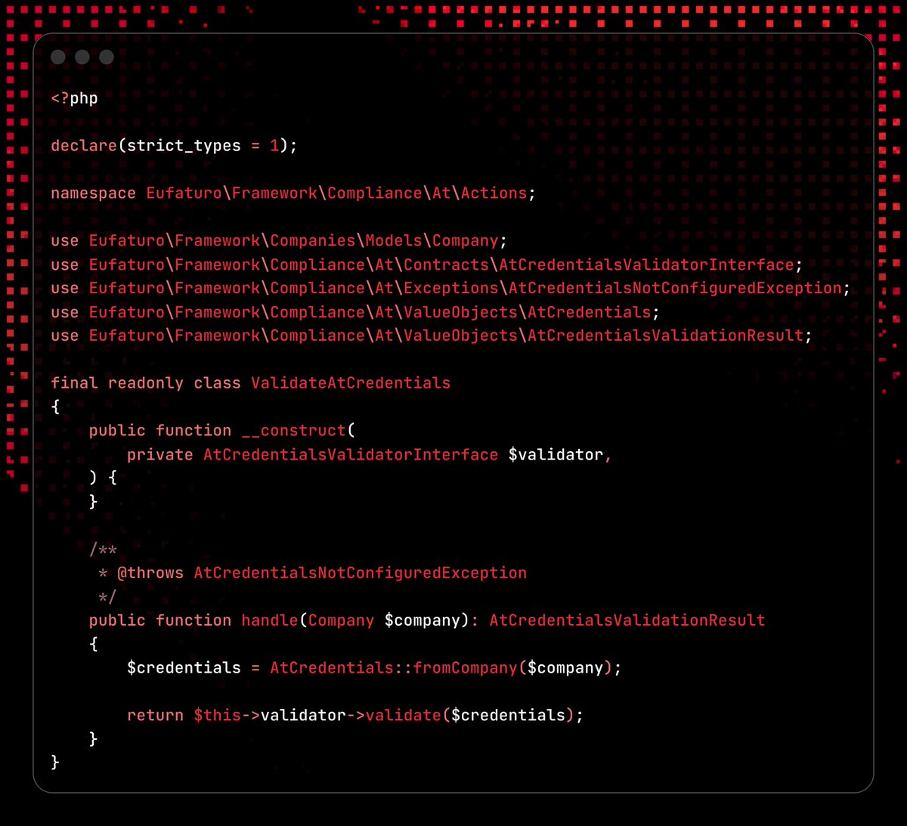Click 'AtCredentialsValidationResult' in the use line

tap(665, 336)
